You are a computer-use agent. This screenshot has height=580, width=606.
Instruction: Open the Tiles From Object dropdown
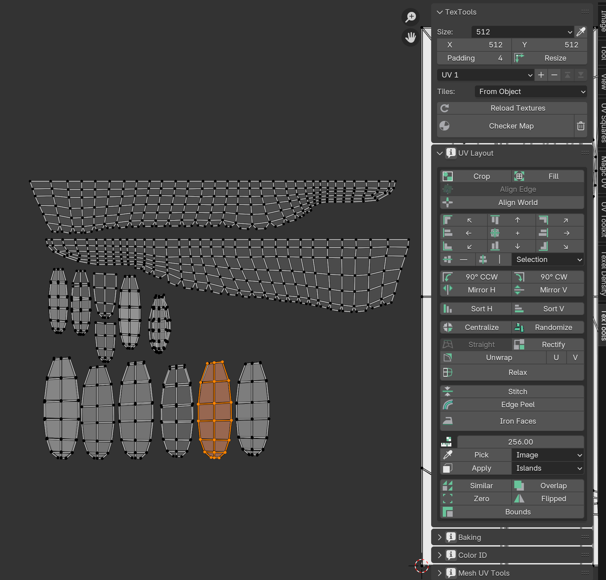[x=531, y=91]
